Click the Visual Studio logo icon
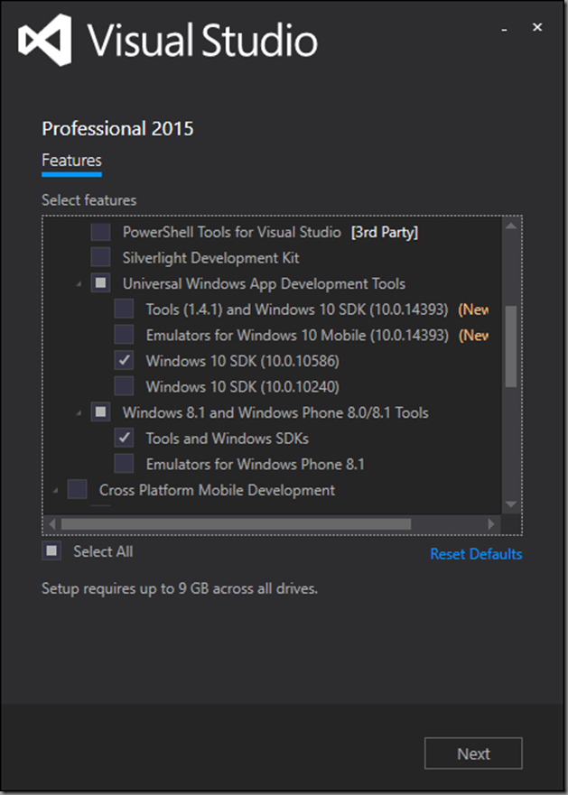Screen dimensions: 568x795 tap(44, 42)
